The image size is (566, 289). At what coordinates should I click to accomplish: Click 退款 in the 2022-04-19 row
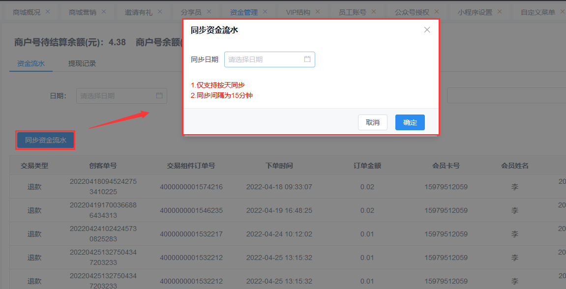(x=34, y=210)
